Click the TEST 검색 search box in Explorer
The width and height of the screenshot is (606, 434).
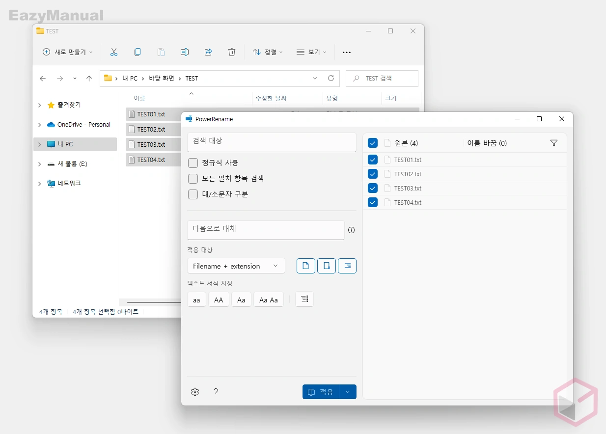tap(382, 79)
